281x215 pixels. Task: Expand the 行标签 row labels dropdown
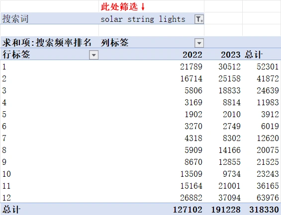pos(94,55)
